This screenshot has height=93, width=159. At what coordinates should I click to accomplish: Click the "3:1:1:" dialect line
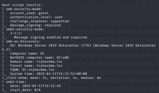(x=16, y=33)
